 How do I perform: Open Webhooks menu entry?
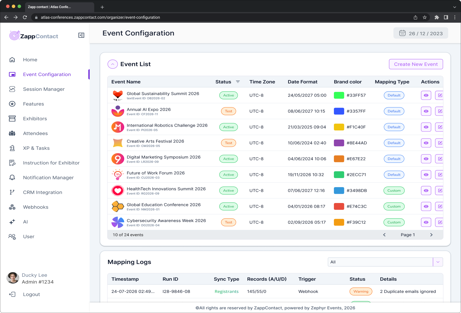[x=36, y=207]
